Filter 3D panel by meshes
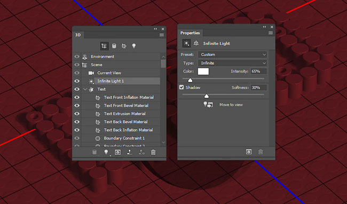The height and width of the screenshot is (204, 347). click(x=114, y=46)
